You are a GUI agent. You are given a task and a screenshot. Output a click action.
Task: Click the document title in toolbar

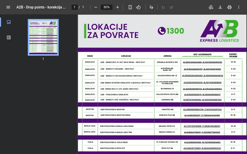click(41, 7)
